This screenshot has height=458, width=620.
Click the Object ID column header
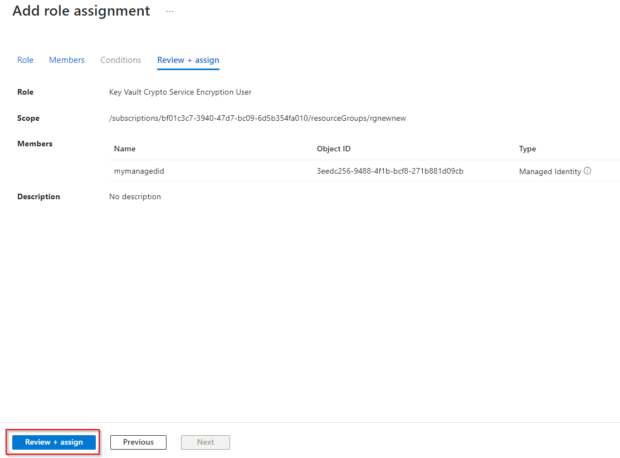(x=334, y=149)
